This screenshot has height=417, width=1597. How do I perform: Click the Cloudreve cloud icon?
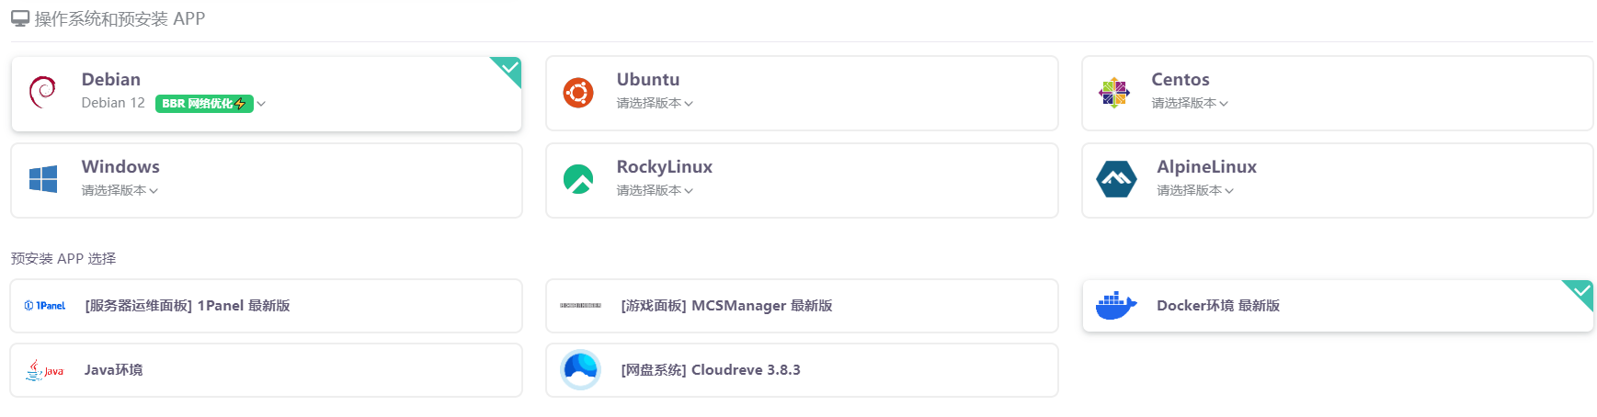[x=580, y=370]
